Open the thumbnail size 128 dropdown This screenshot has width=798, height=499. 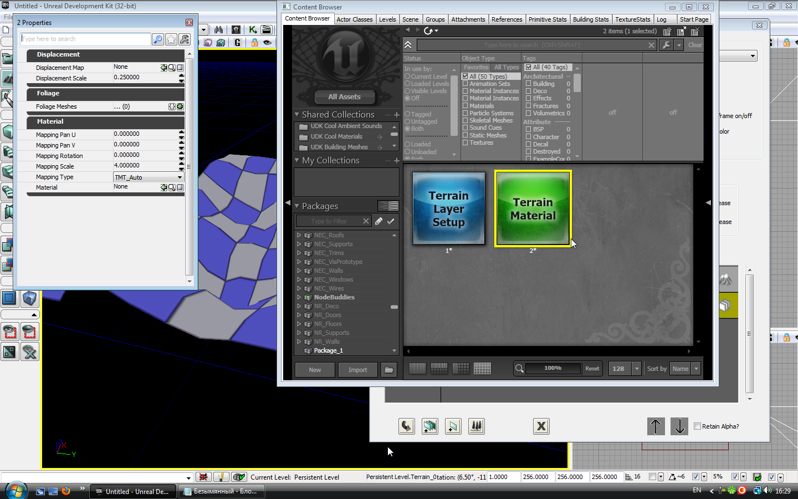pyautogui.click(x=637, y=369)
